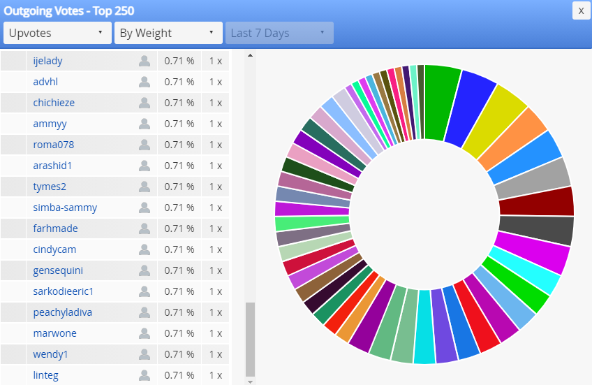Open cindycam's account link
592x385 pixels.
coord(54,249)
